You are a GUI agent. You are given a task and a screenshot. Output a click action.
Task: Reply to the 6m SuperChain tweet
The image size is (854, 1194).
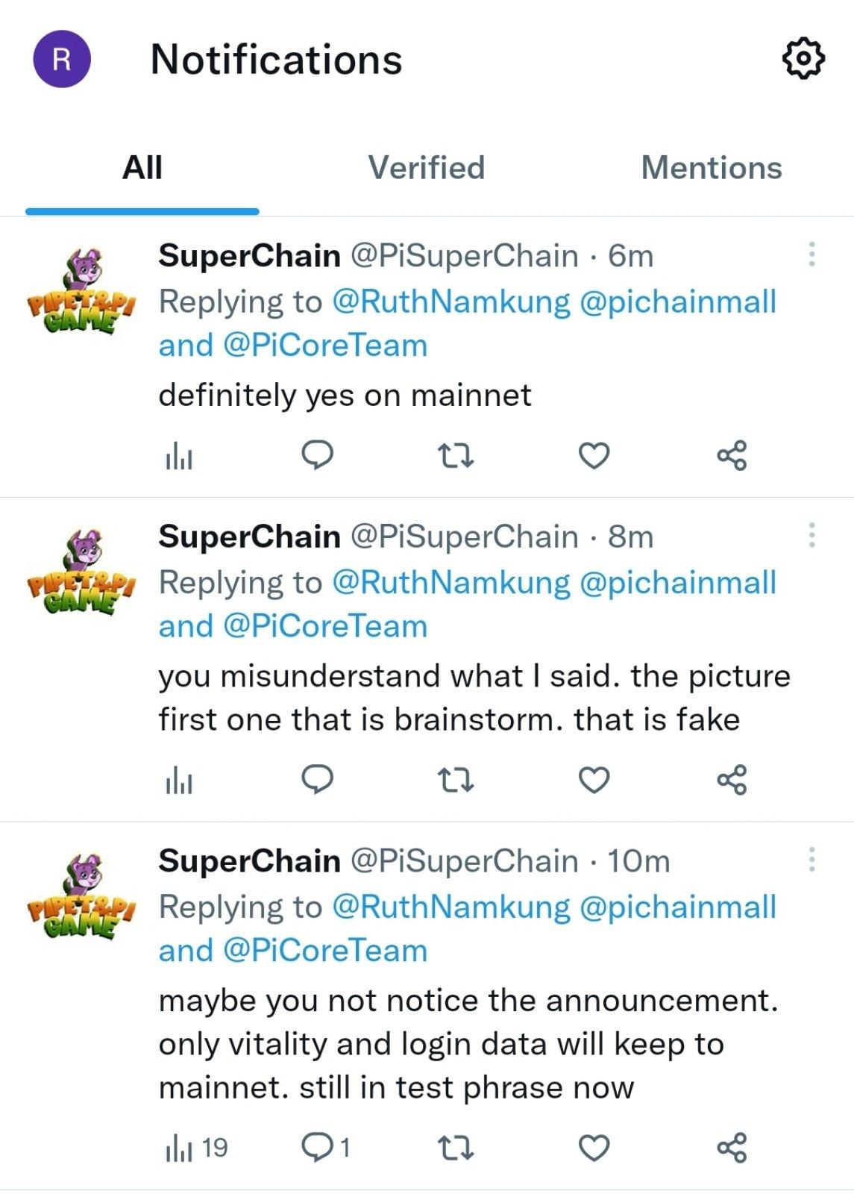coord(317,454)
